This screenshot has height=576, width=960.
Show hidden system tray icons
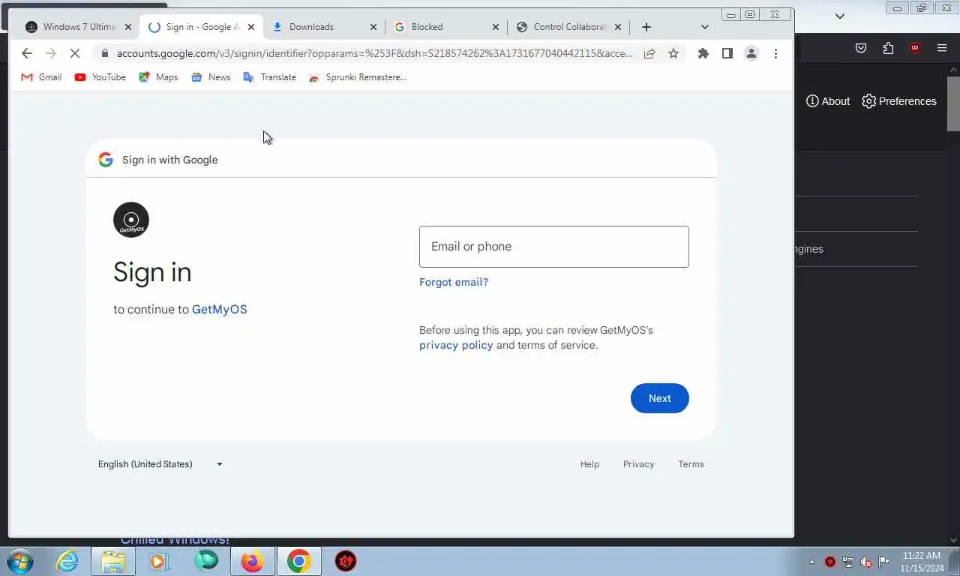pyautogui.click(x=811, y=562)
